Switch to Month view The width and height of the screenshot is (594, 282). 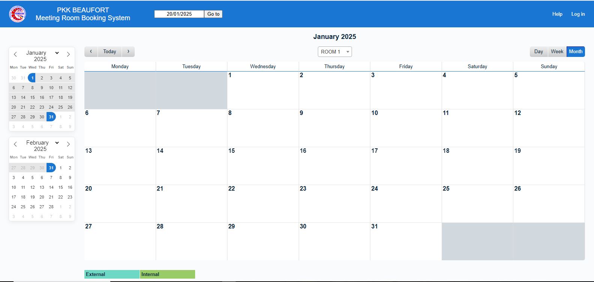[576, 52]
